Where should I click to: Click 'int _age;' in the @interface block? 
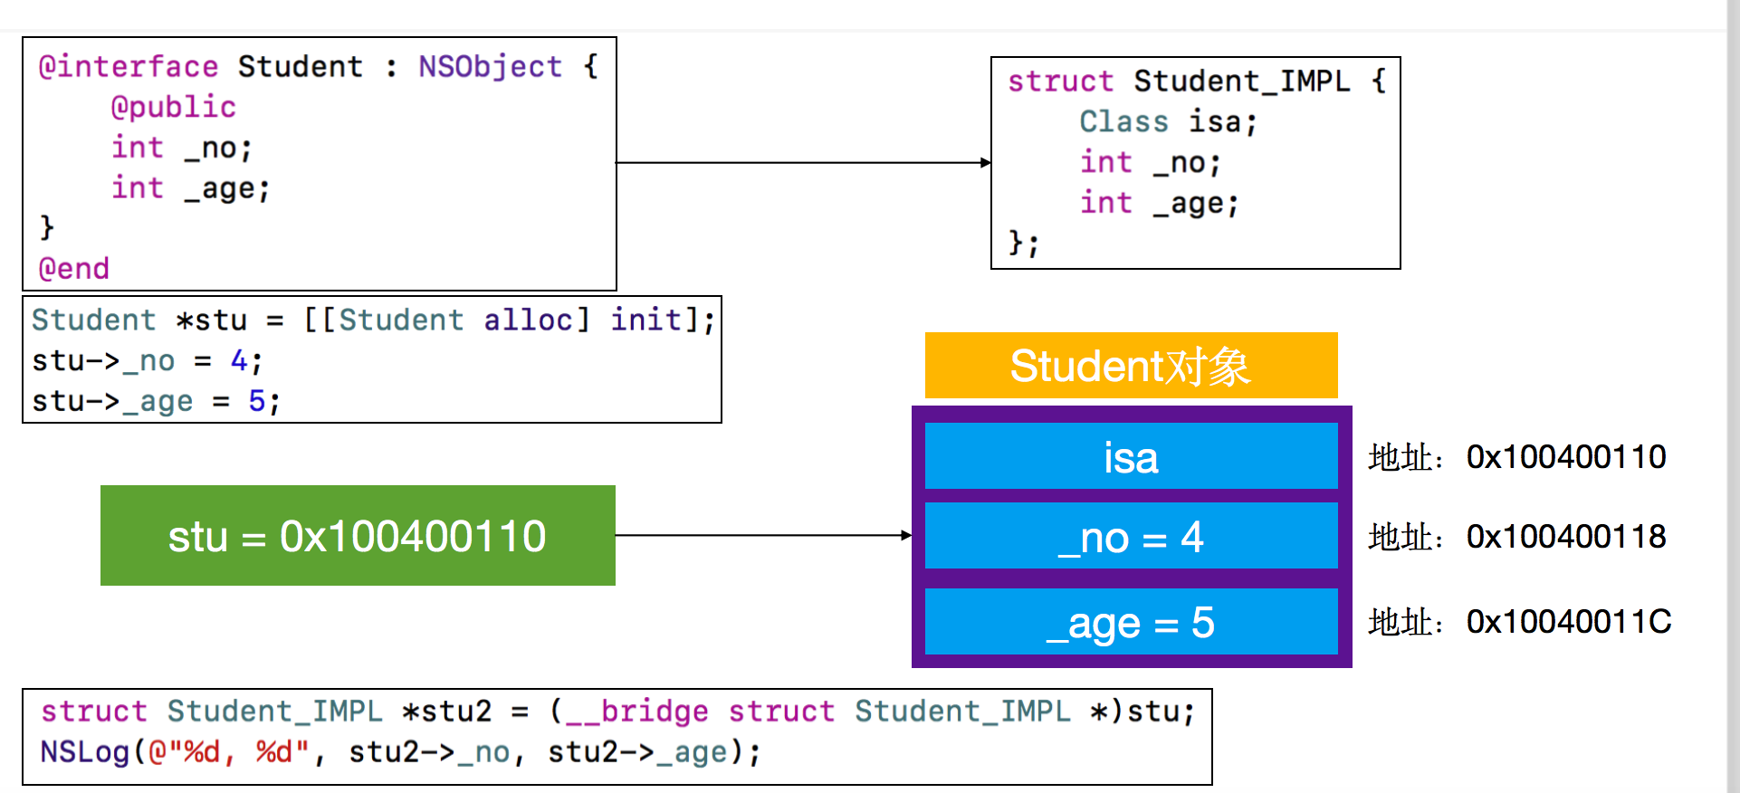190,188
